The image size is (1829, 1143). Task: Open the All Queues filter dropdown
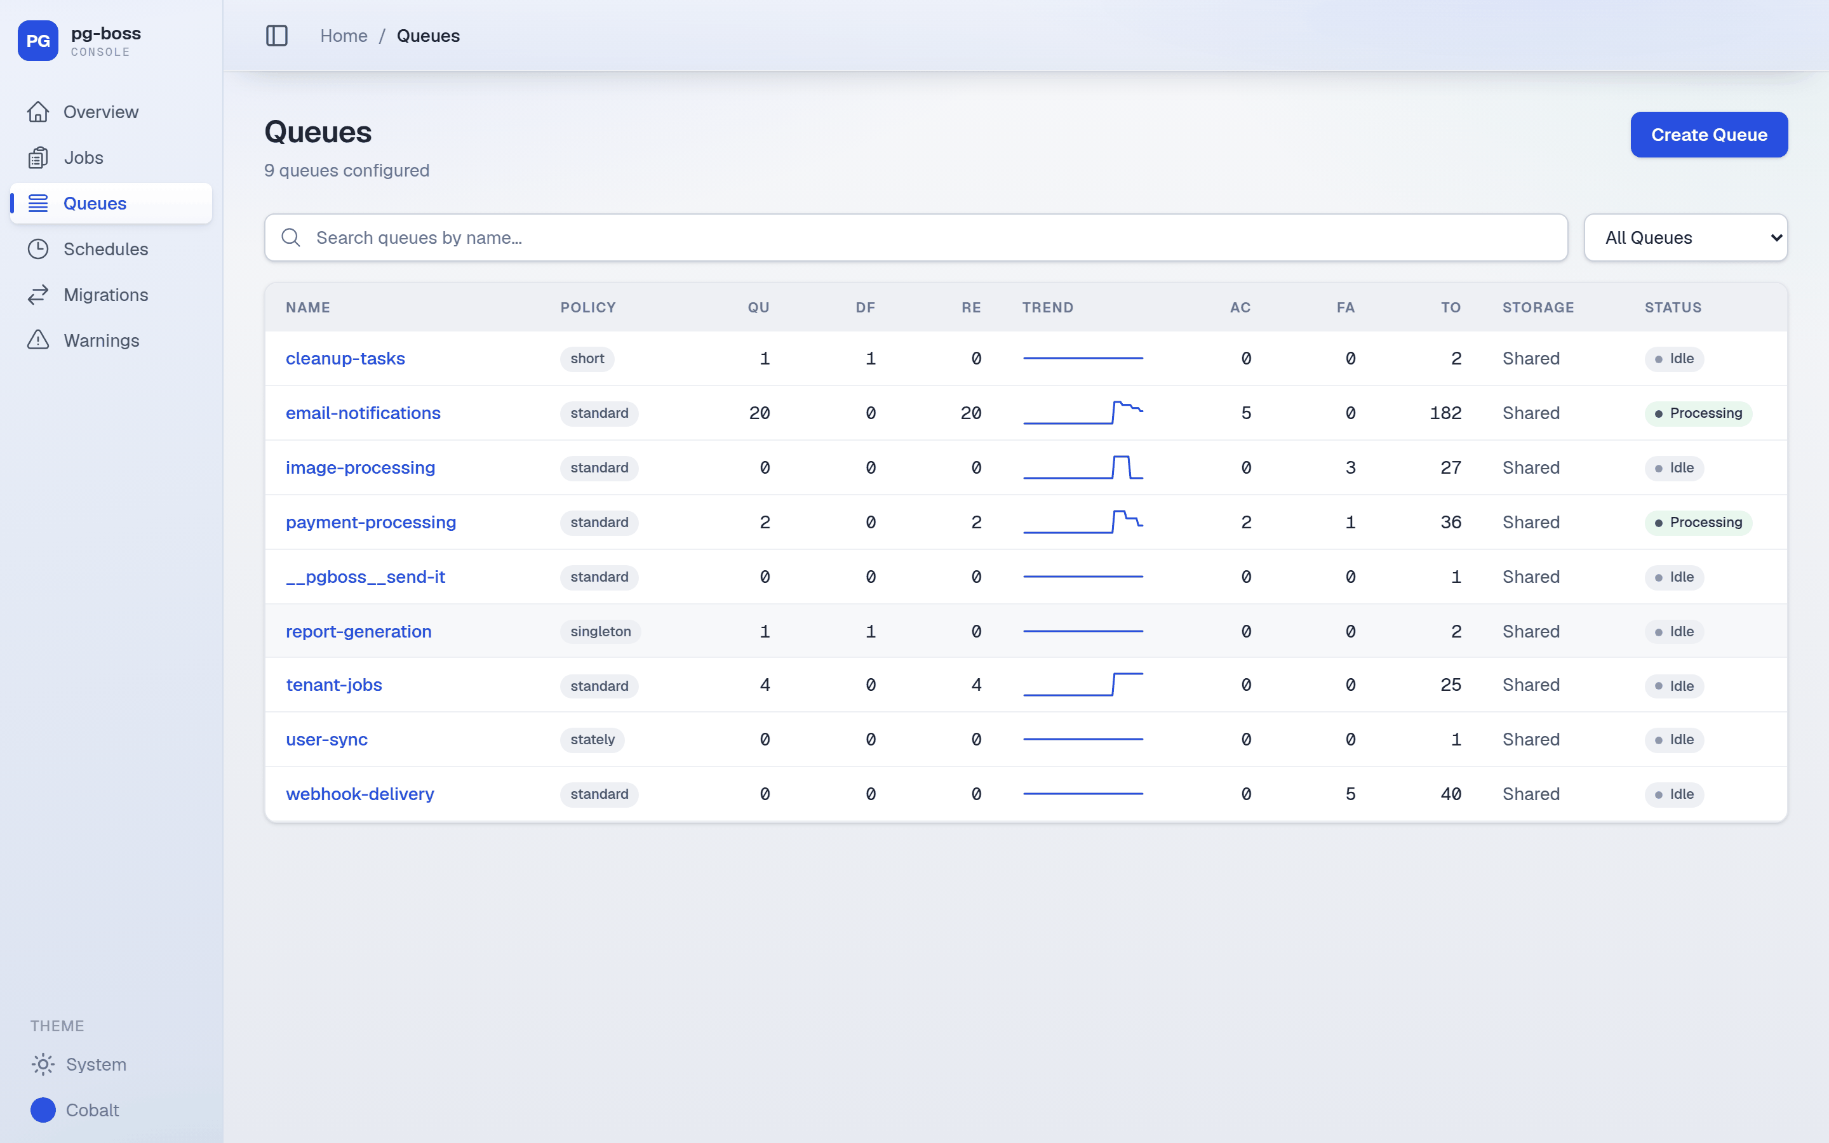tap(1685, 237)
